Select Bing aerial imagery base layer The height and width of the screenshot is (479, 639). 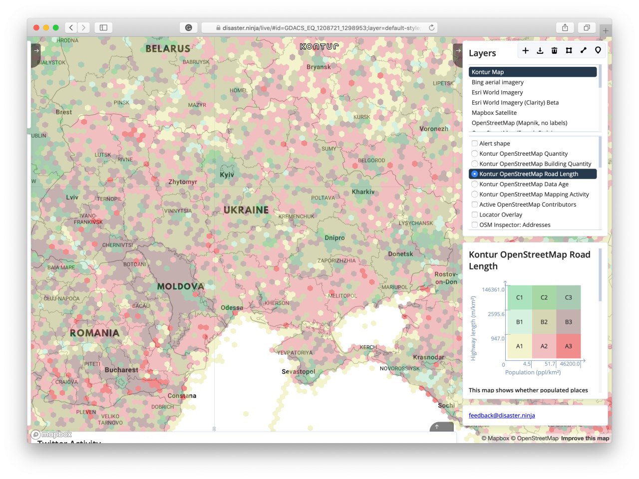click(533, 82)
